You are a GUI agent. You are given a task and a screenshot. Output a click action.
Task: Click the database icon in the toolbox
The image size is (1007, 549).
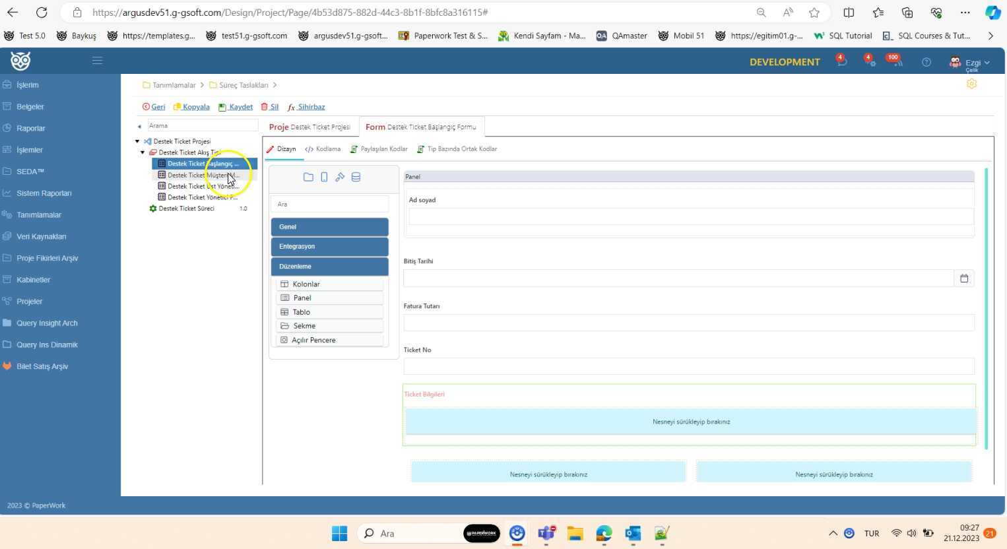click(x=356, y=177)
